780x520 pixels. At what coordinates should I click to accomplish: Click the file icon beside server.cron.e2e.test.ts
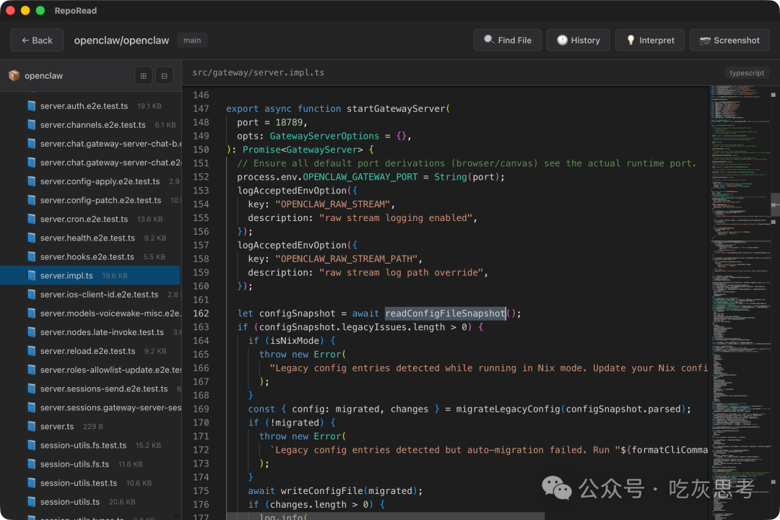(x=31, y=219)
